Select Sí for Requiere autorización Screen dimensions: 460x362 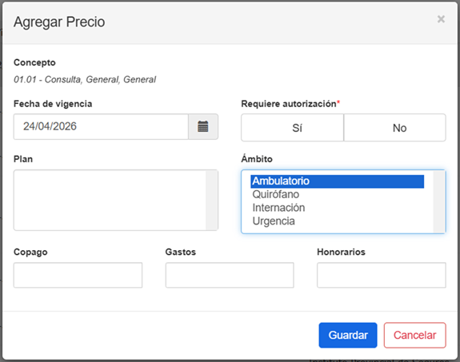(x=292, y=128)
